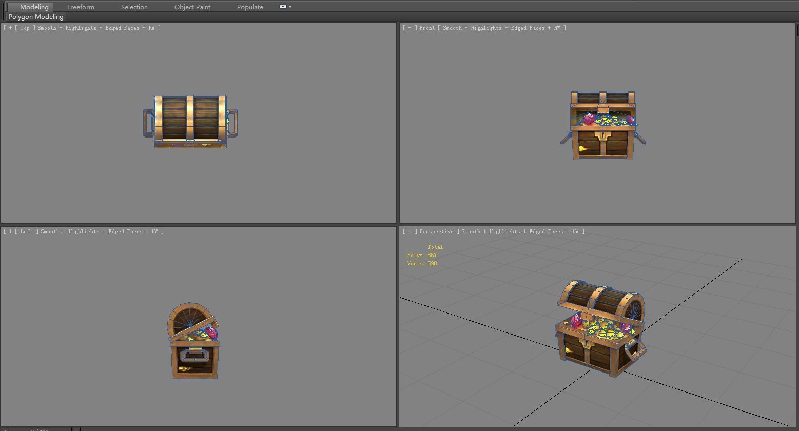Image resolution: width=799 pixels, height=431 pixels.
Task: Open Left viewport shading label menu
Action: coord(99,231)
